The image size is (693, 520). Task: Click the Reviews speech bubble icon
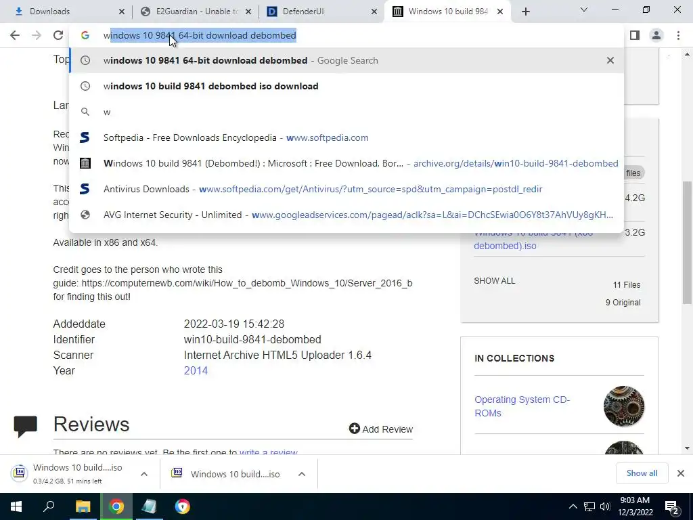(25, 426)
